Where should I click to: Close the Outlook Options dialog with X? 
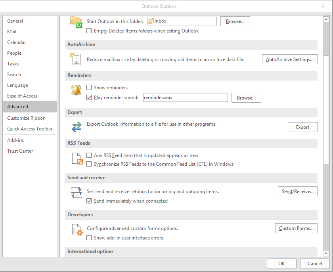click(323, 6)
